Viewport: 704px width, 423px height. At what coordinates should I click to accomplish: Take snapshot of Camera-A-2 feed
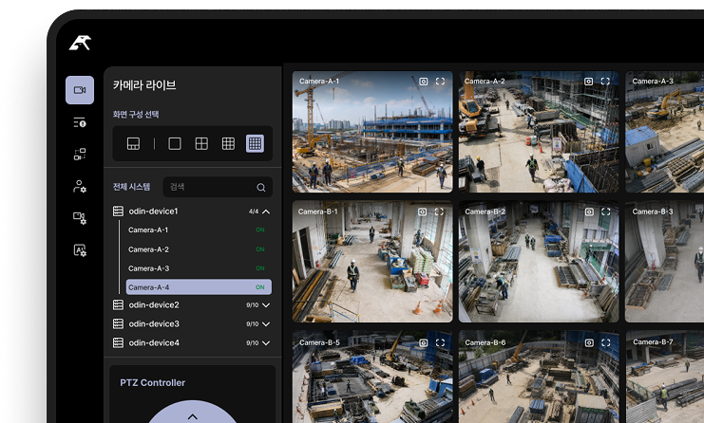pyautogui.click(x=589, y=82)
